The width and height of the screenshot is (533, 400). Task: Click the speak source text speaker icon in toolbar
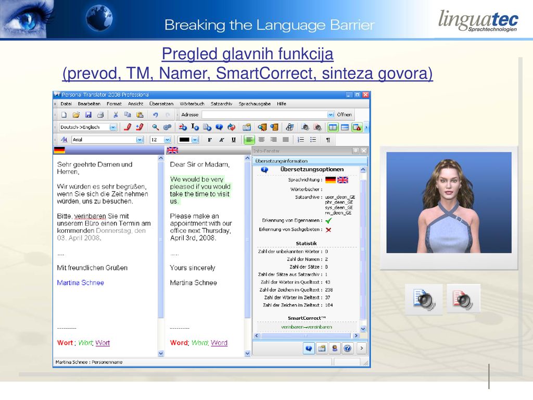[x=305, y=127]
